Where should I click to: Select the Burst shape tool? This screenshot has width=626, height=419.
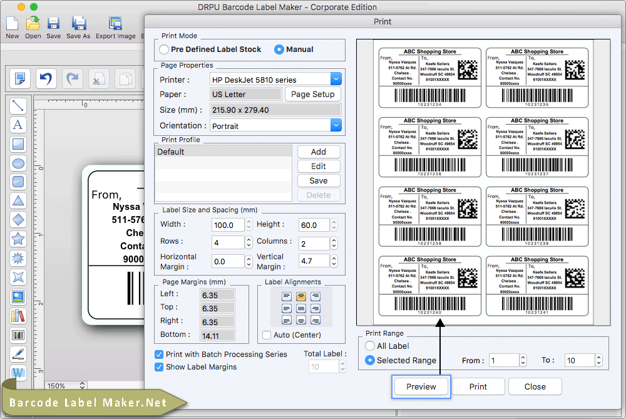coord(18,258)
